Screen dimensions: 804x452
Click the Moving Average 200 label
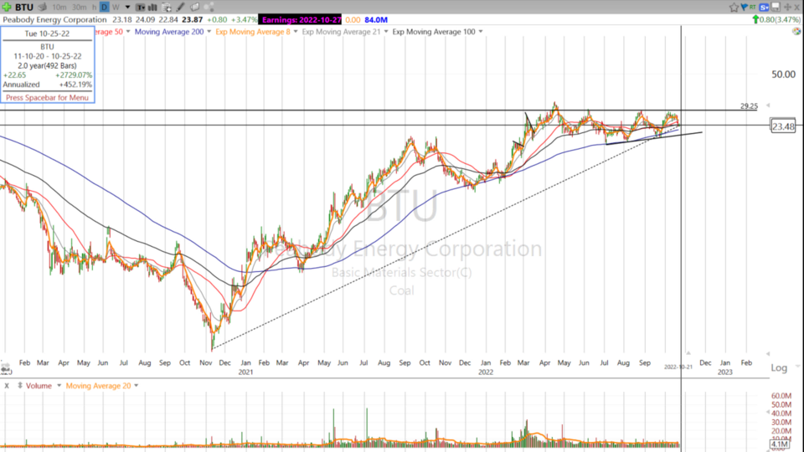[x=169, y=31]
